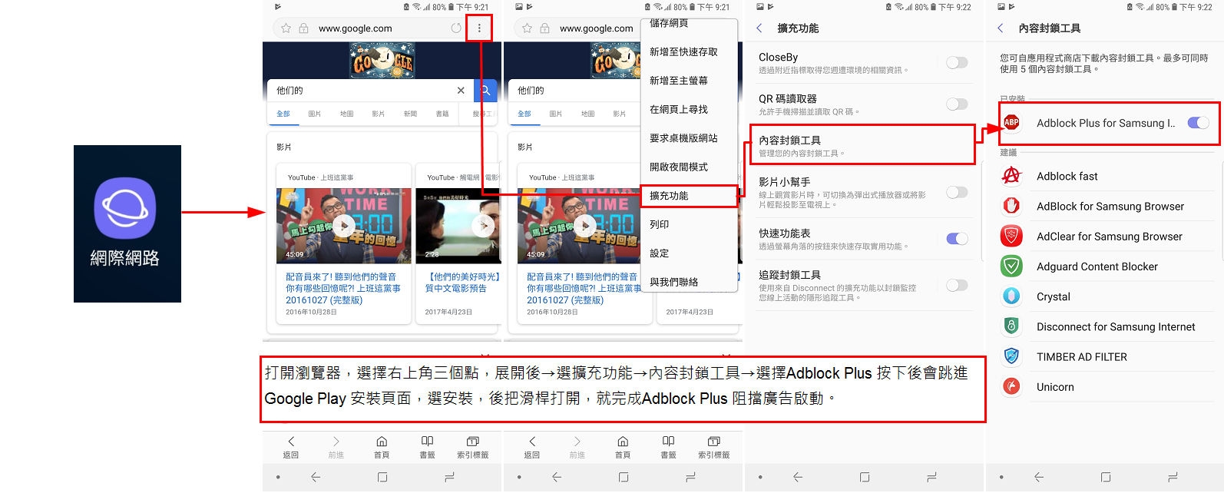Tap Android back arrow below the 擴充功能 screen

coord(798,477)
